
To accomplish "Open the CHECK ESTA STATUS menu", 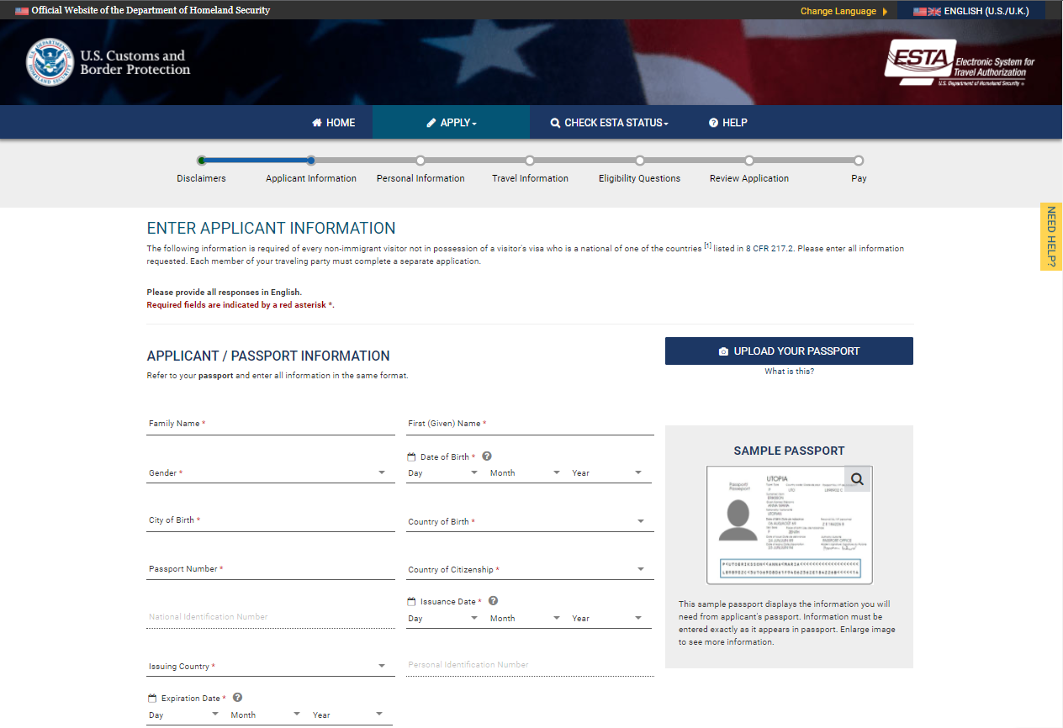I will pyautogui.click(x=609, y=123).
